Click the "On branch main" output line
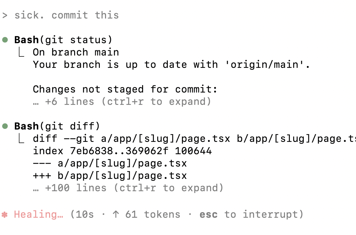 coord(76,52)
